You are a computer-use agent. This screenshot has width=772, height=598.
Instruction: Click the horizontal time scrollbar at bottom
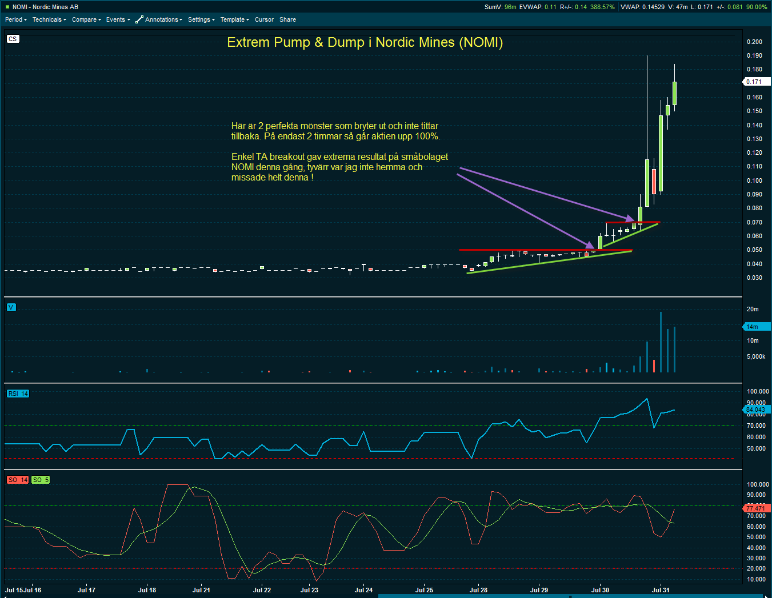pyautogui.click(x=570, y=596)
